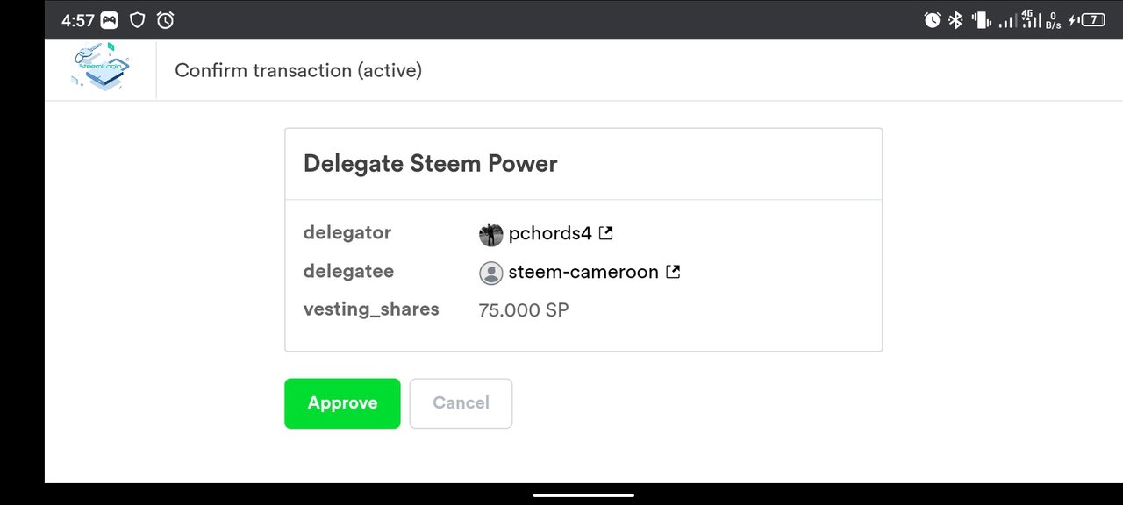
Task: Click the 75.000 SP vesting value
Action: [524, 310]
